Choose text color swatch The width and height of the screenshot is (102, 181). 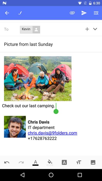pos(36,163)
